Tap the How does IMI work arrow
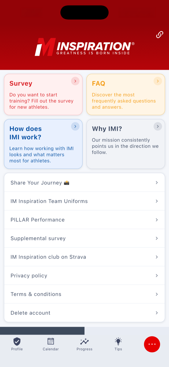 [x=75, y=126]
